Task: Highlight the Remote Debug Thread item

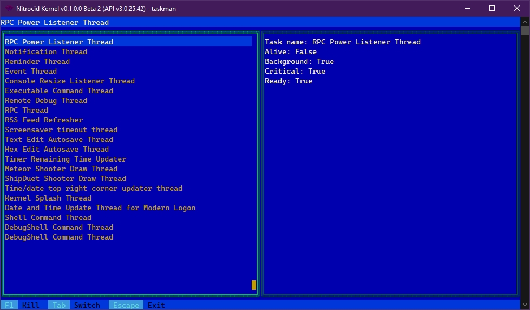Action: coord(46,101)
